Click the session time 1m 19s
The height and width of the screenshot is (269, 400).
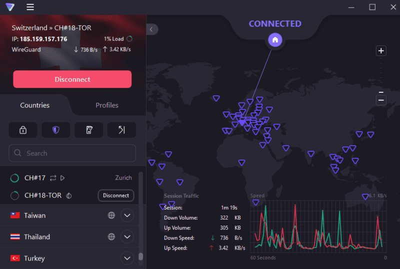pos(229,208)
